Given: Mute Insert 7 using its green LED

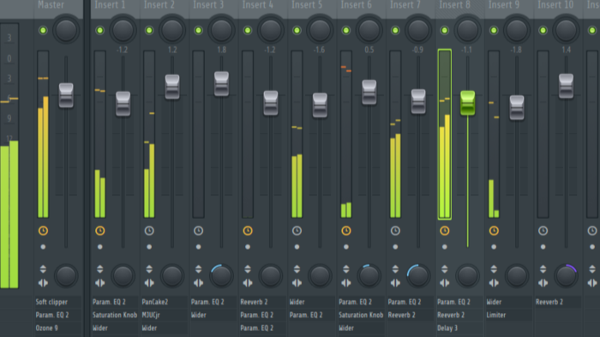Looking at the screenshot, I should pos(395,30).
